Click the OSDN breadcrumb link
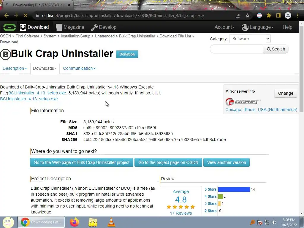The width and height of the screenshot is (304, 228). point(5,36)
